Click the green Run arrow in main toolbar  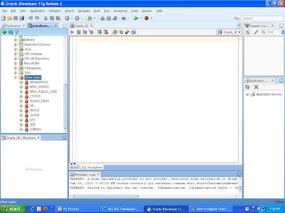pyautogui.click(x=136, y=18)
